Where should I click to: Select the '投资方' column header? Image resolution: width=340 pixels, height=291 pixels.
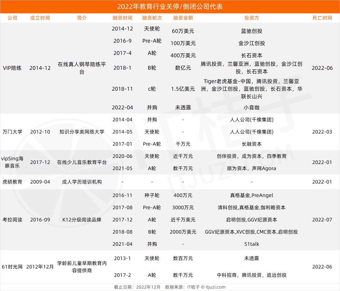click(252, 18)
